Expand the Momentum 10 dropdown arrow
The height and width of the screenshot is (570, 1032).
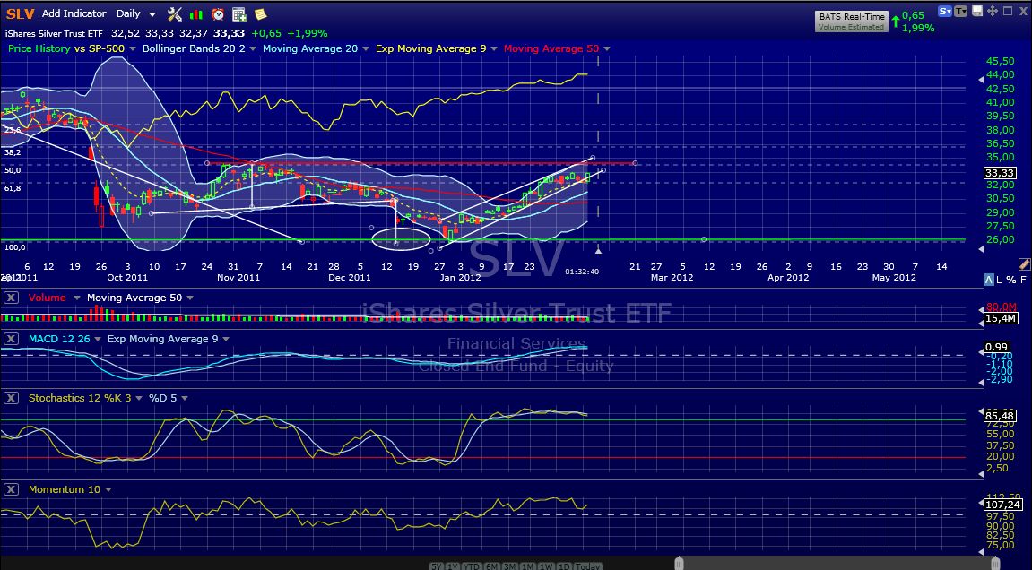pyautogui.click(x=108, y=490)
